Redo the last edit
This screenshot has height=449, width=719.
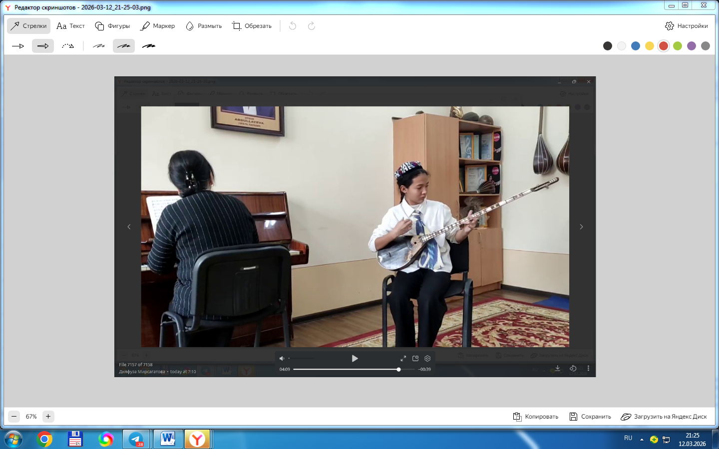312,26
